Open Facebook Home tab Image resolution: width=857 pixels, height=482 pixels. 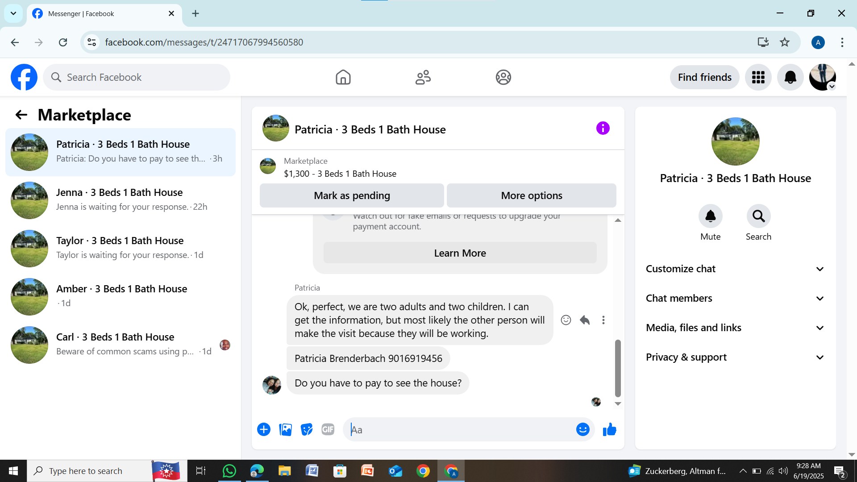coord(343,77)
